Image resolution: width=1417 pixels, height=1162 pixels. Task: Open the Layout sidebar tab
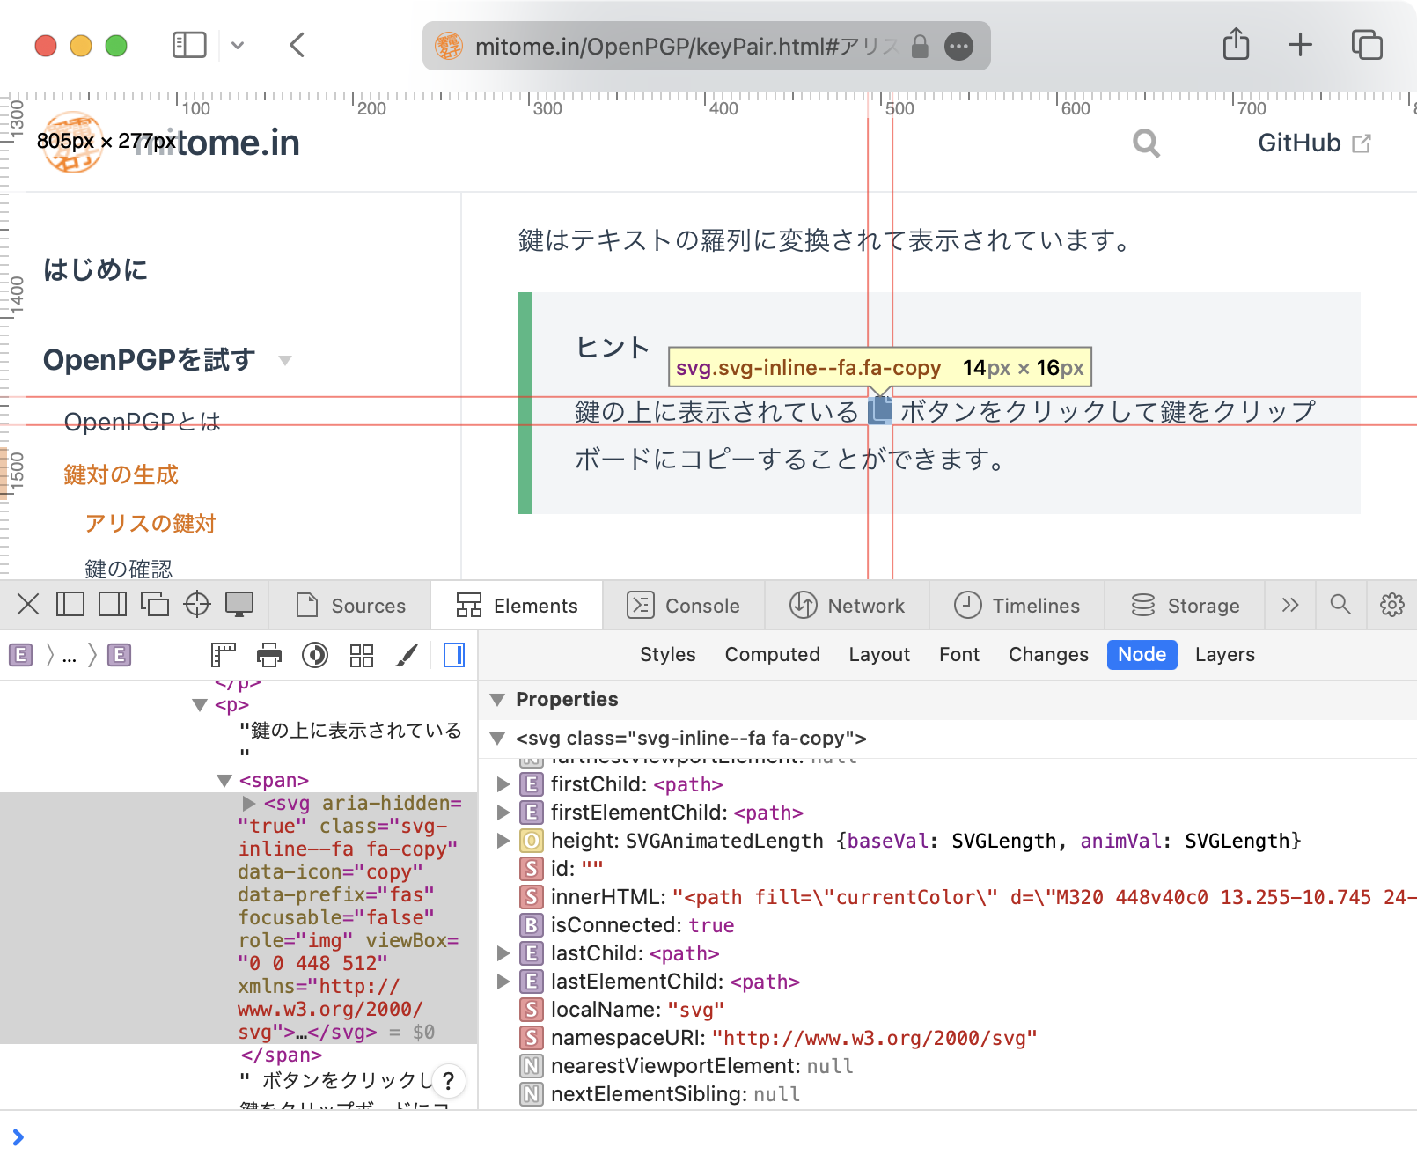pyautogui.click(x=879, y=655)
